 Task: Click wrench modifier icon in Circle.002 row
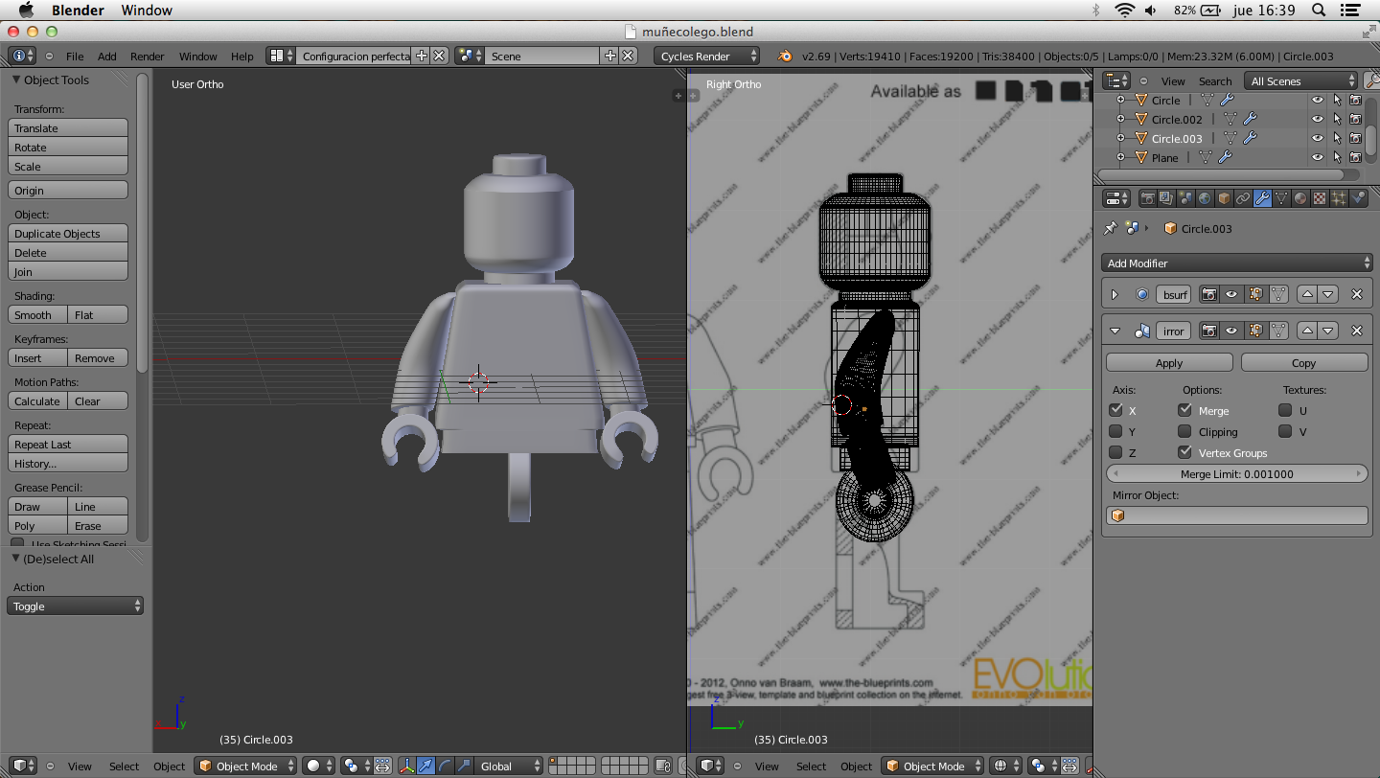coord(1249,119)
